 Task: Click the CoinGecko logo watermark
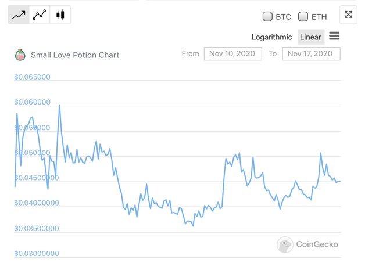tap(285, 244)
